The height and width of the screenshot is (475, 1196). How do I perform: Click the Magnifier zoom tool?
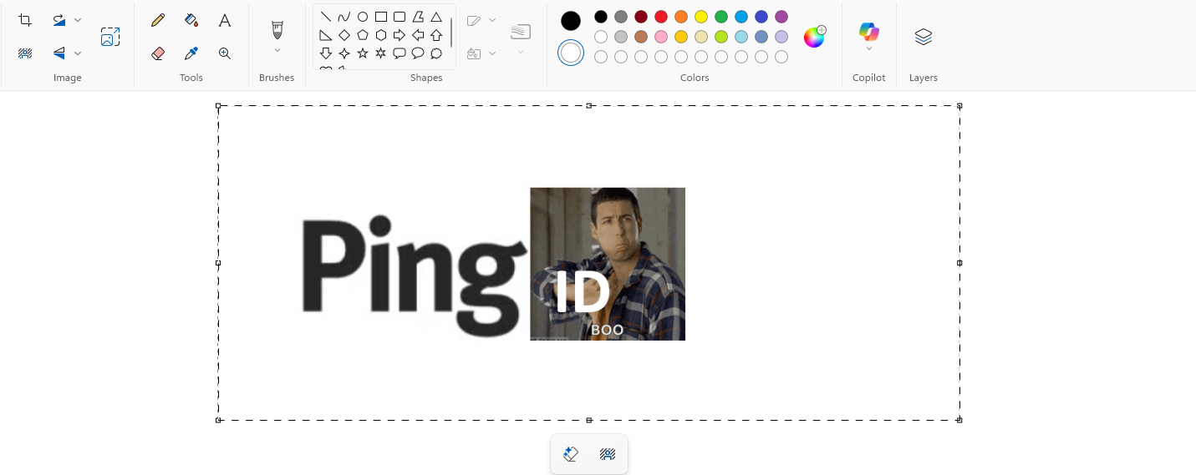coord(224,53)
